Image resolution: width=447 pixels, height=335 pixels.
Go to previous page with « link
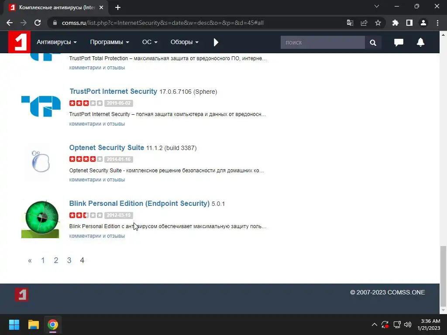click(x=30, y=260)
